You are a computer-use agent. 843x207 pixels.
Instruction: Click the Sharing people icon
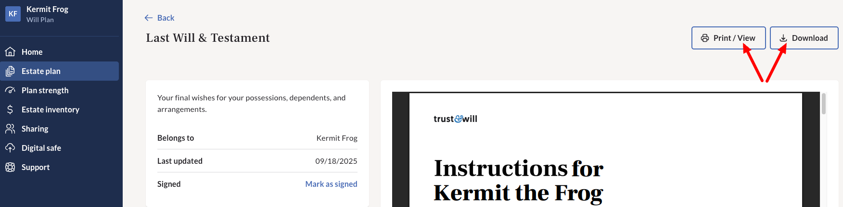pos(10,129)
